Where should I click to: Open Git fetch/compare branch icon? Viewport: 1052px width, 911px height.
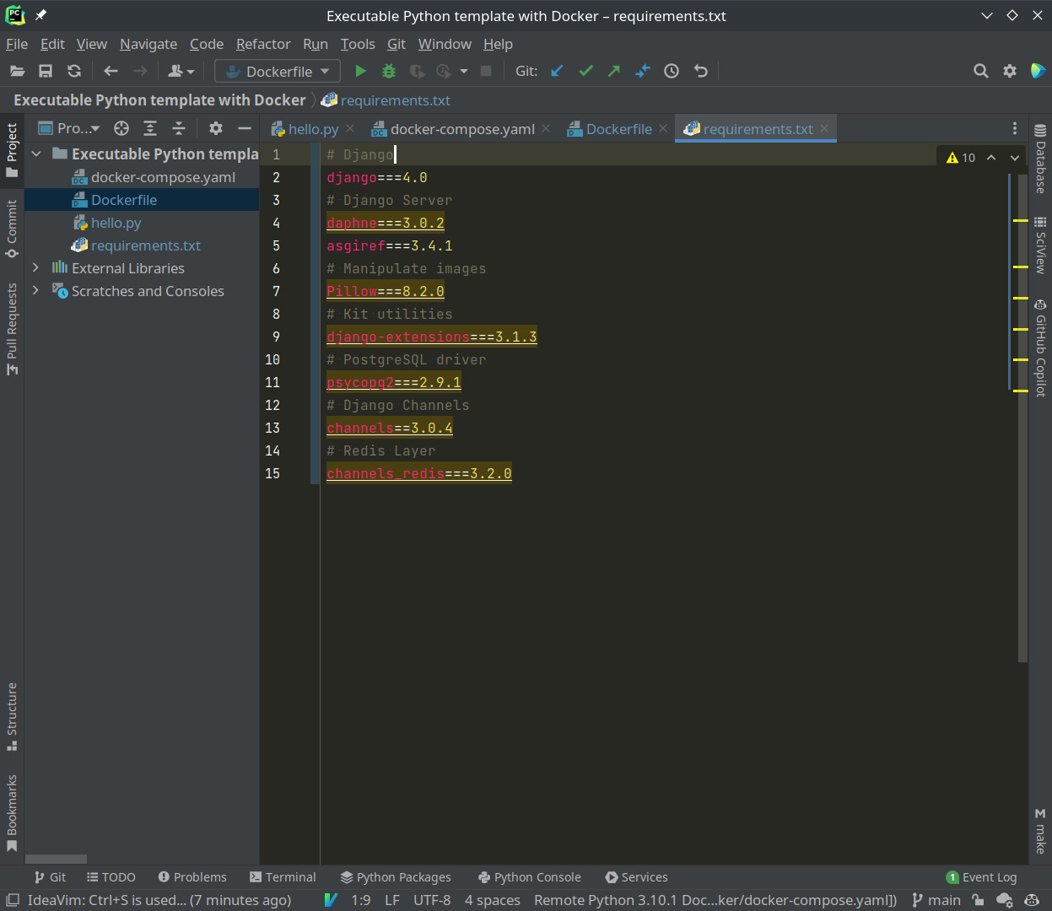pos(643,72)
